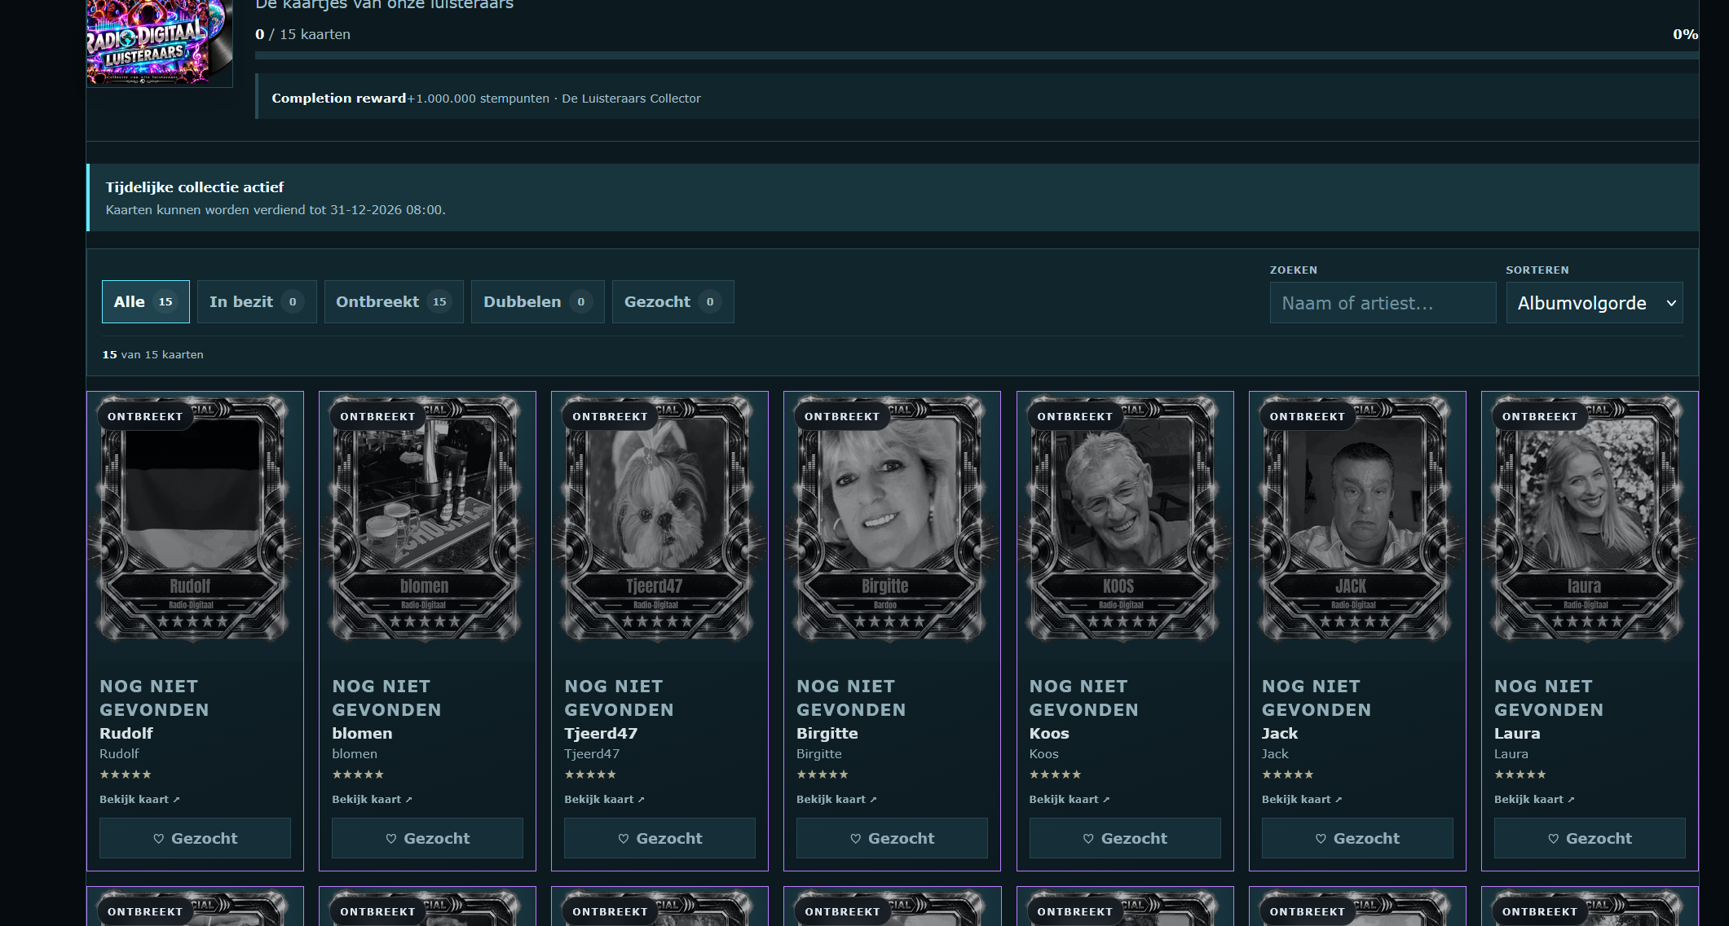Click the Koos card portrait thumbnail
Screen dimensions: 1729x926
click(1123, 519)
